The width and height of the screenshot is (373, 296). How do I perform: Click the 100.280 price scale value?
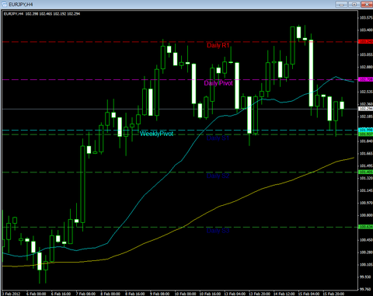click(366, 252)
